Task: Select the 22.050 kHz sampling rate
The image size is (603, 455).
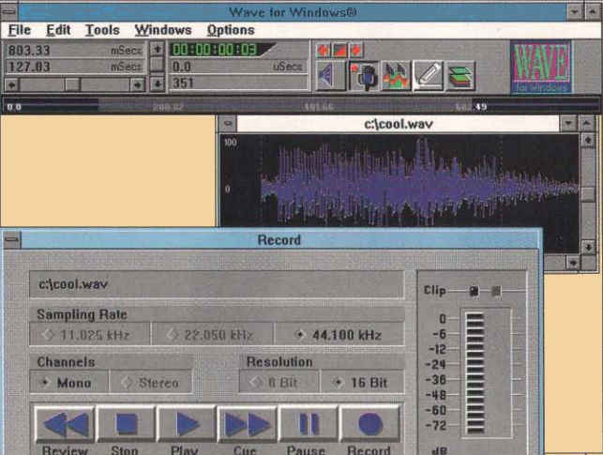Action: 212,335
